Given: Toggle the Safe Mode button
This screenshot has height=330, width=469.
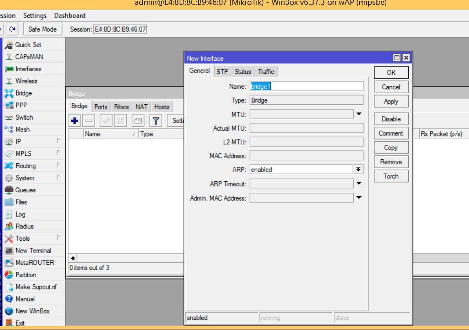Looking at the screenshot, I should coord(42,29).
